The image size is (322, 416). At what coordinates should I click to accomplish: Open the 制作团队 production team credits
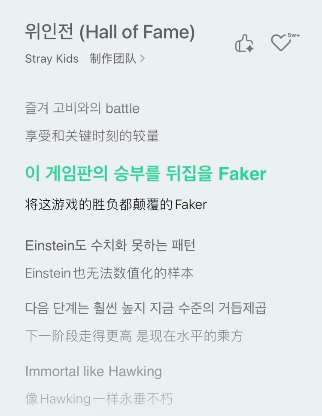pyautogui.click(x=112, y=59)
